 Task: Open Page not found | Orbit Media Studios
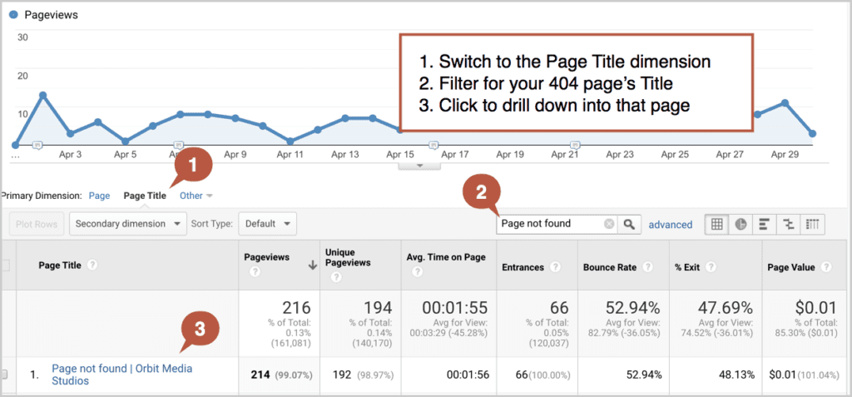point(122,375)
